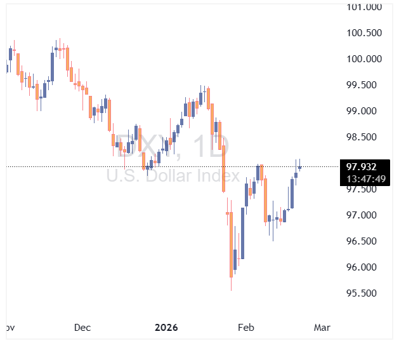Viewport: 399px width, 348px height.
Task: Click the 13:47:49 bar countdown timer
Action: (362, 178)
